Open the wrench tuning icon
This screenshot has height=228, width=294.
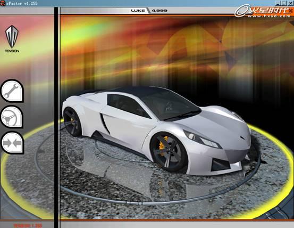coord(12,91)
